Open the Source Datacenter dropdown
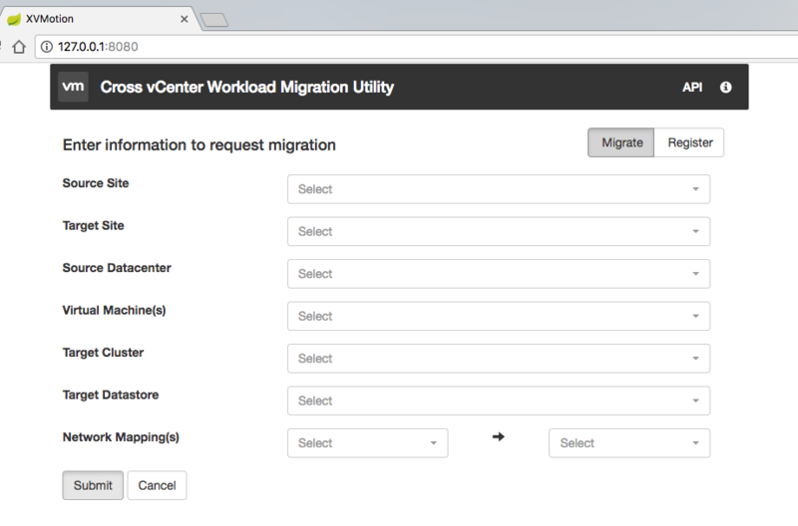Screen dimensions: 798x526 click(498, 274)
